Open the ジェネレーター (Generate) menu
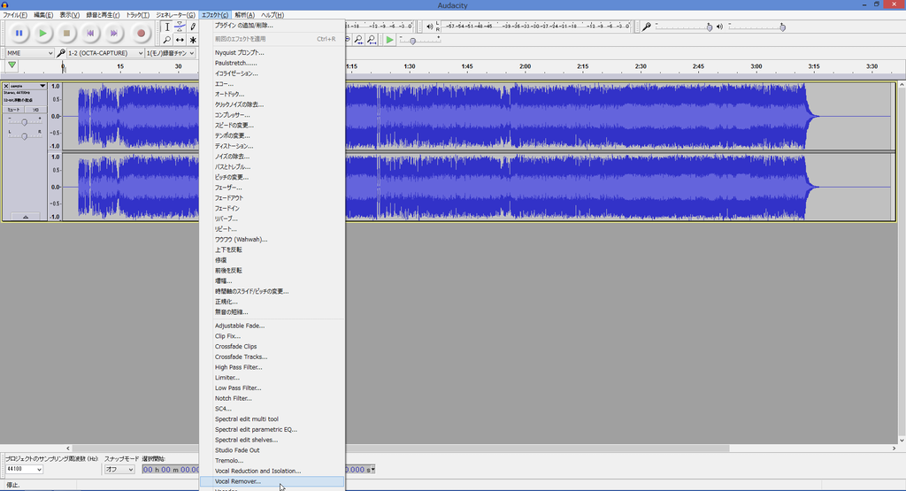This screenshot has width=906, height=491. (x=176, y=15)
